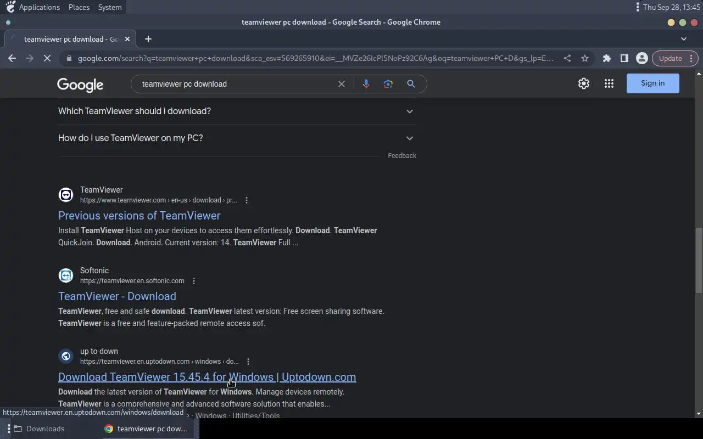This screenshot has width=703, height=439.
Task: Open Chrome profile avatar
Action: (x=641, y=58)
